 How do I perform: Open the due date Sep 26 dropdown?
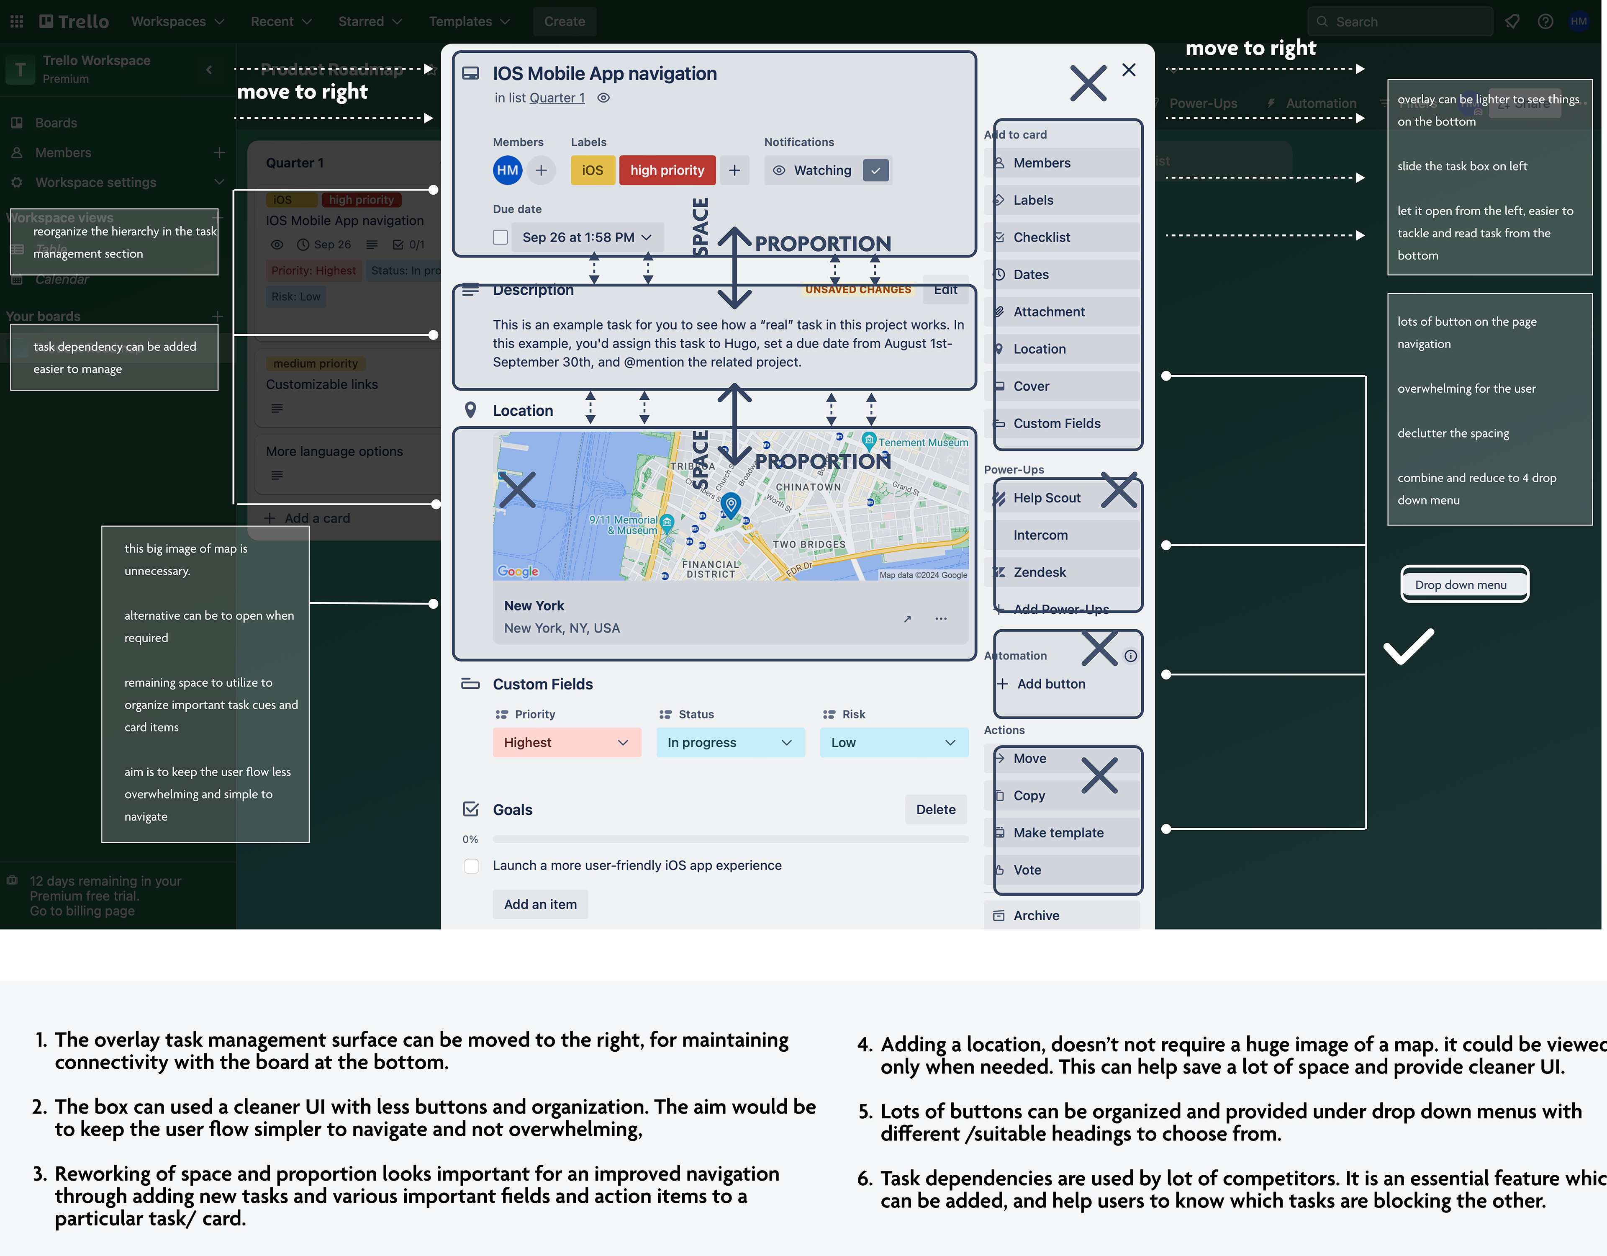(x=587, y=237)
